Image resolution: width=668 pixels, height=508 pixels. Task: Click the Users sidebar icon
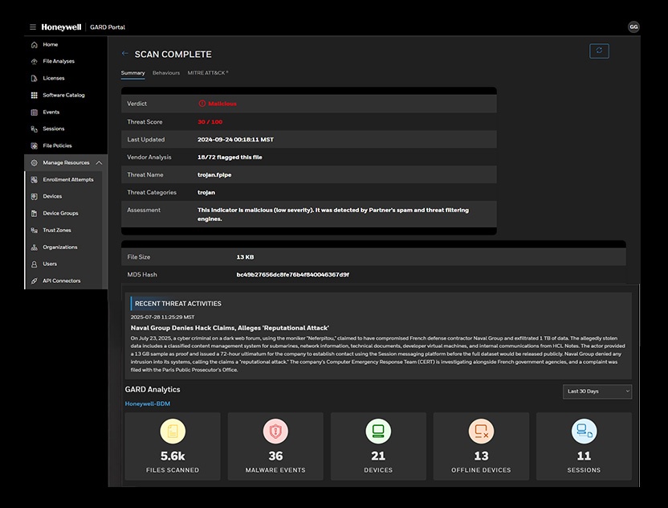tap(34, 264)
